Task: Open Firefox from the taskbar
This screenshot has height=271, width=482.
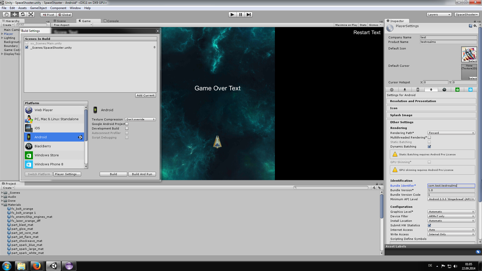Action: [37, 266]
